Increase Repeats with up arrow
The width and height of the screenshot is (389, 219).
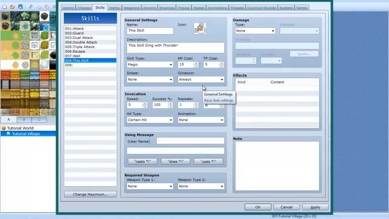[x=196, y=103]
